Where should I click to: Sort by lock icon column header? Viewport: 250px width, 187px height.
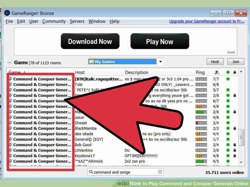tap(235, 72)
